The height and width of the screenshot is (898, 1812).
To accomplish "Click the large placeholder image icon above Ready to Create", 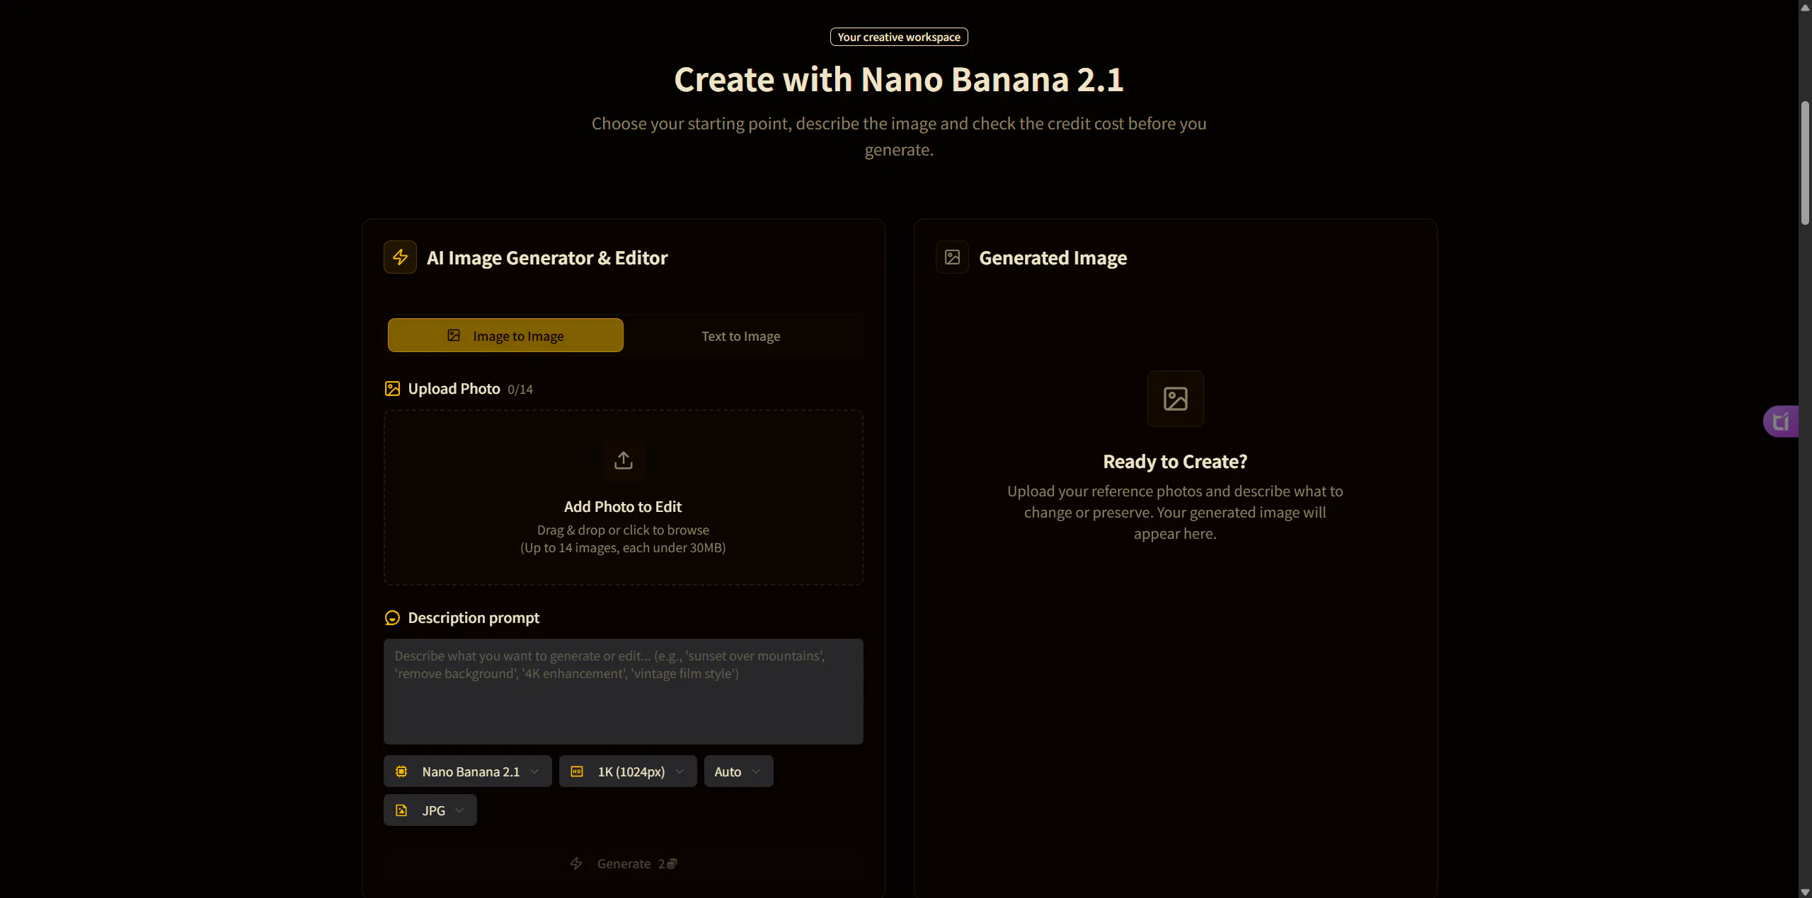I will tap(1175, 399).
